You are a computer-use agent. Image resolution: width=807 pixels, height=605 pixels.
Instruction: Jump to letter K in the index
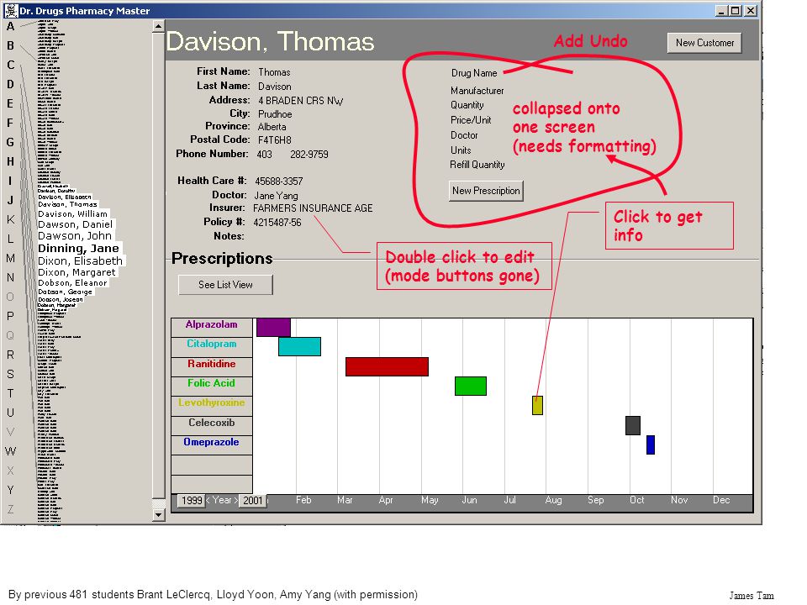coord(10,219)
